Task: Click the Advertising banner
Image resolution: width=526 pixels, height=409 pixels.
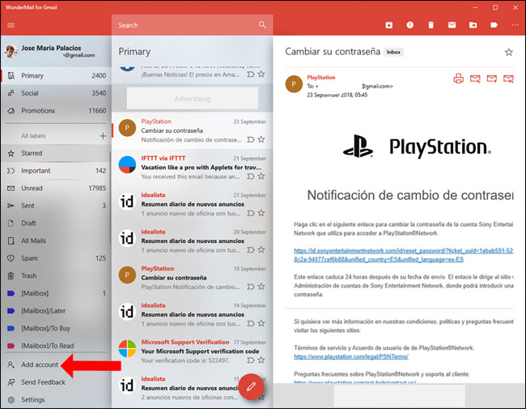Action: (193, 98)
